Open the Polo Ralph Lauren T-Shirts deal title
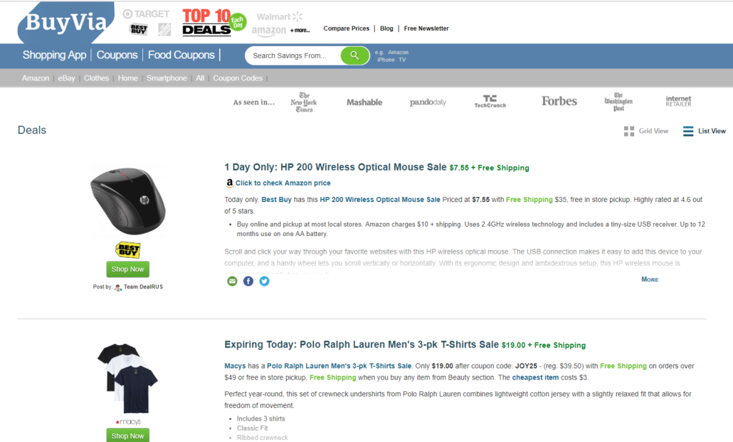733x442 pixels. coord(362,345)
